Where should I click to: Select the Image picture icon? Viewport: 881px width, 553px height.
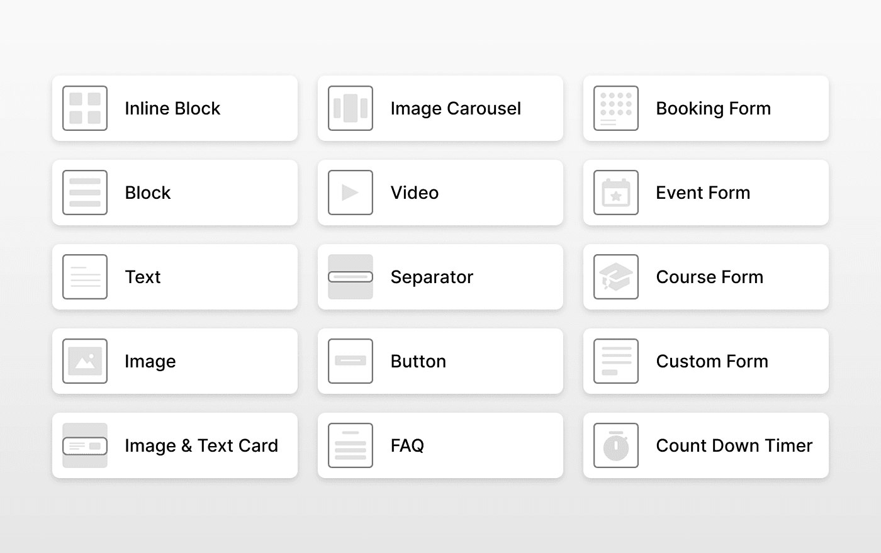[85, 361]
